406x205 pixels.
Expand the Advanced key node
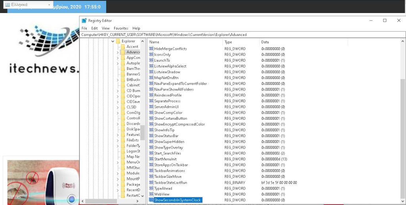coord(117,53)
